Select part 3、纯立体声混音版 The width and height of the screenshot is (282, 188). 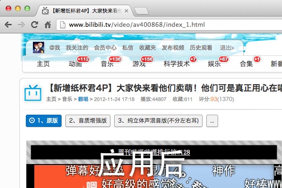pos(158,121)
